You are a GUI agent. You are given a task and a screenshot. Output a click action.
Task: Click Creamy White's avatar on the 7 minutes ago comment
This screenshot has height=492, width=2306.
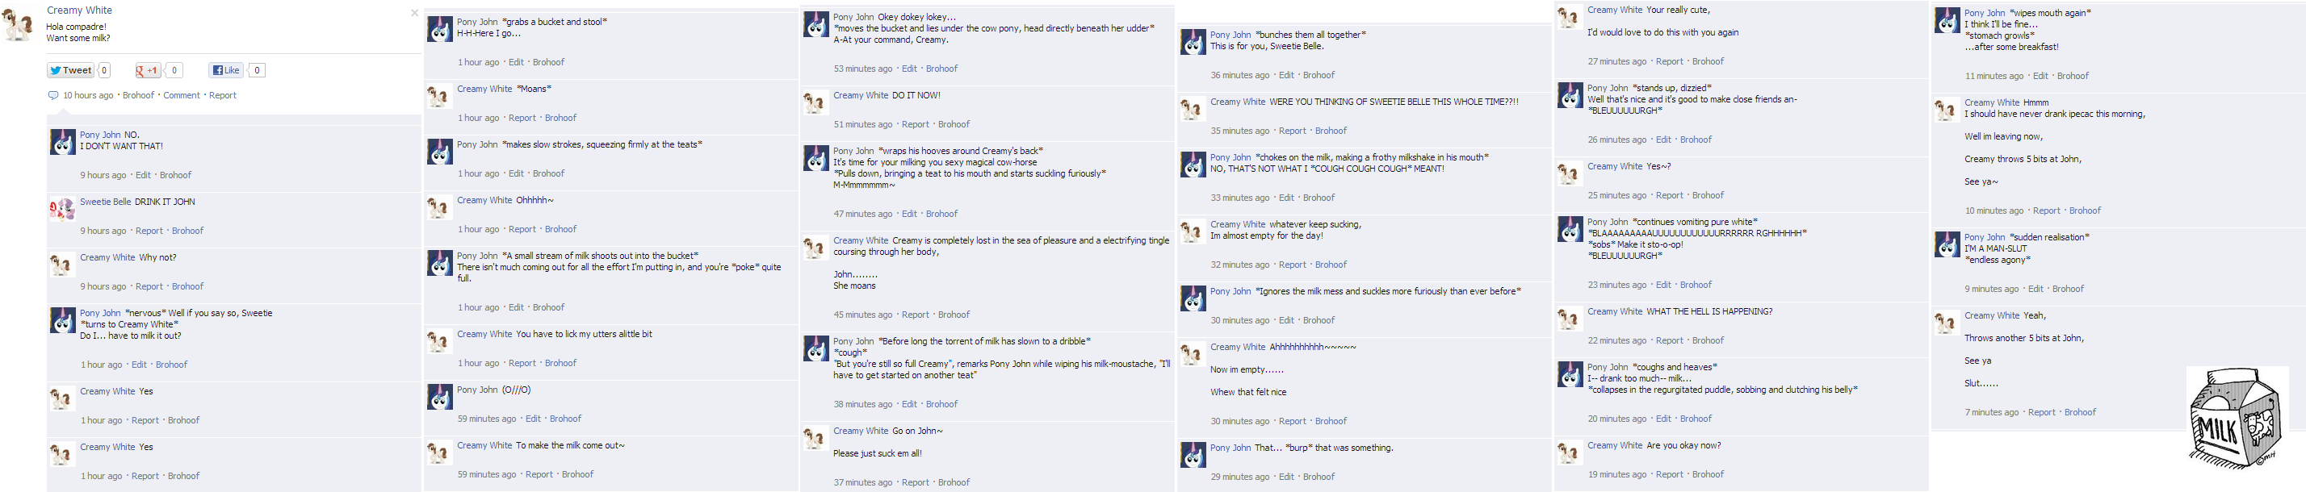[x=1947, y=322]
